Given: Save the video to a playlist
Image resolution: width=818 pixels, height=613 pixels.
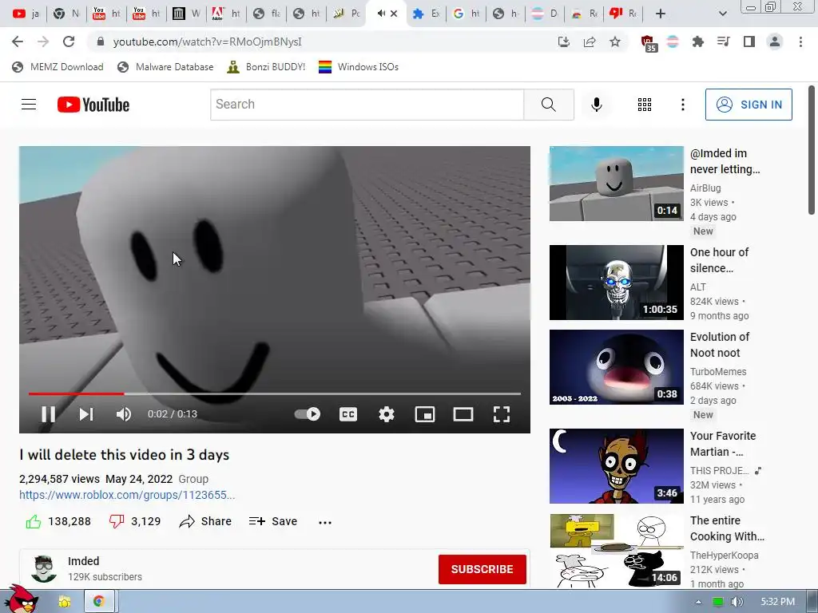Looking at the screenshot, I should click(x=273, y=522).
